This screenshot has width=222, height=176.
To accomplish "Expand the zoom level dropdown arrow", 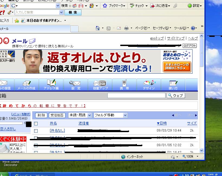I will coord(198,157).
